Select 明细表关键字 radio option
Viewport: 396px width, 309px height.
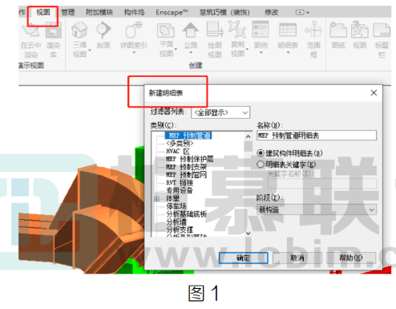261,165
